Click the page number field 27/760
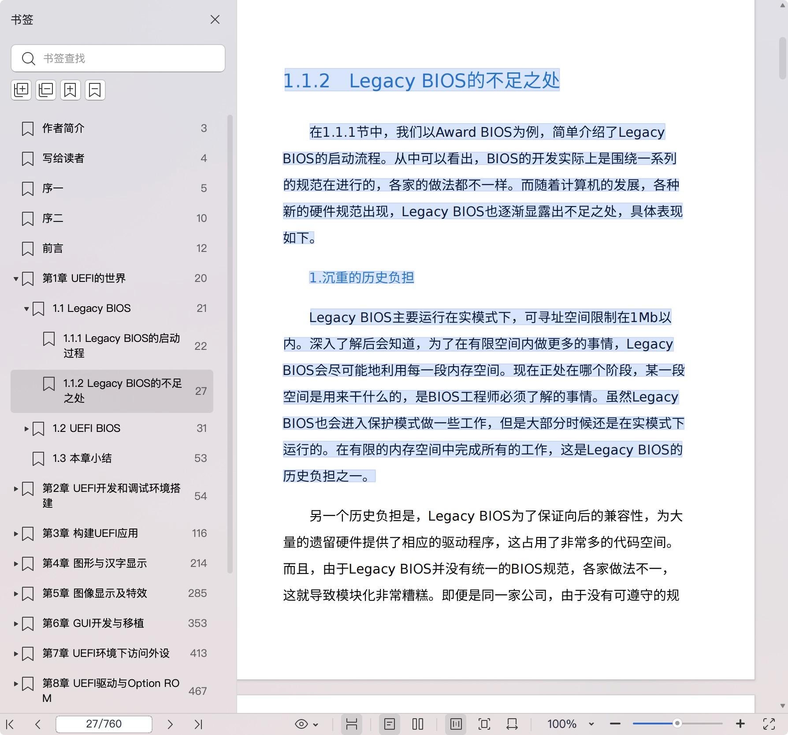 [x=104, y=724]
